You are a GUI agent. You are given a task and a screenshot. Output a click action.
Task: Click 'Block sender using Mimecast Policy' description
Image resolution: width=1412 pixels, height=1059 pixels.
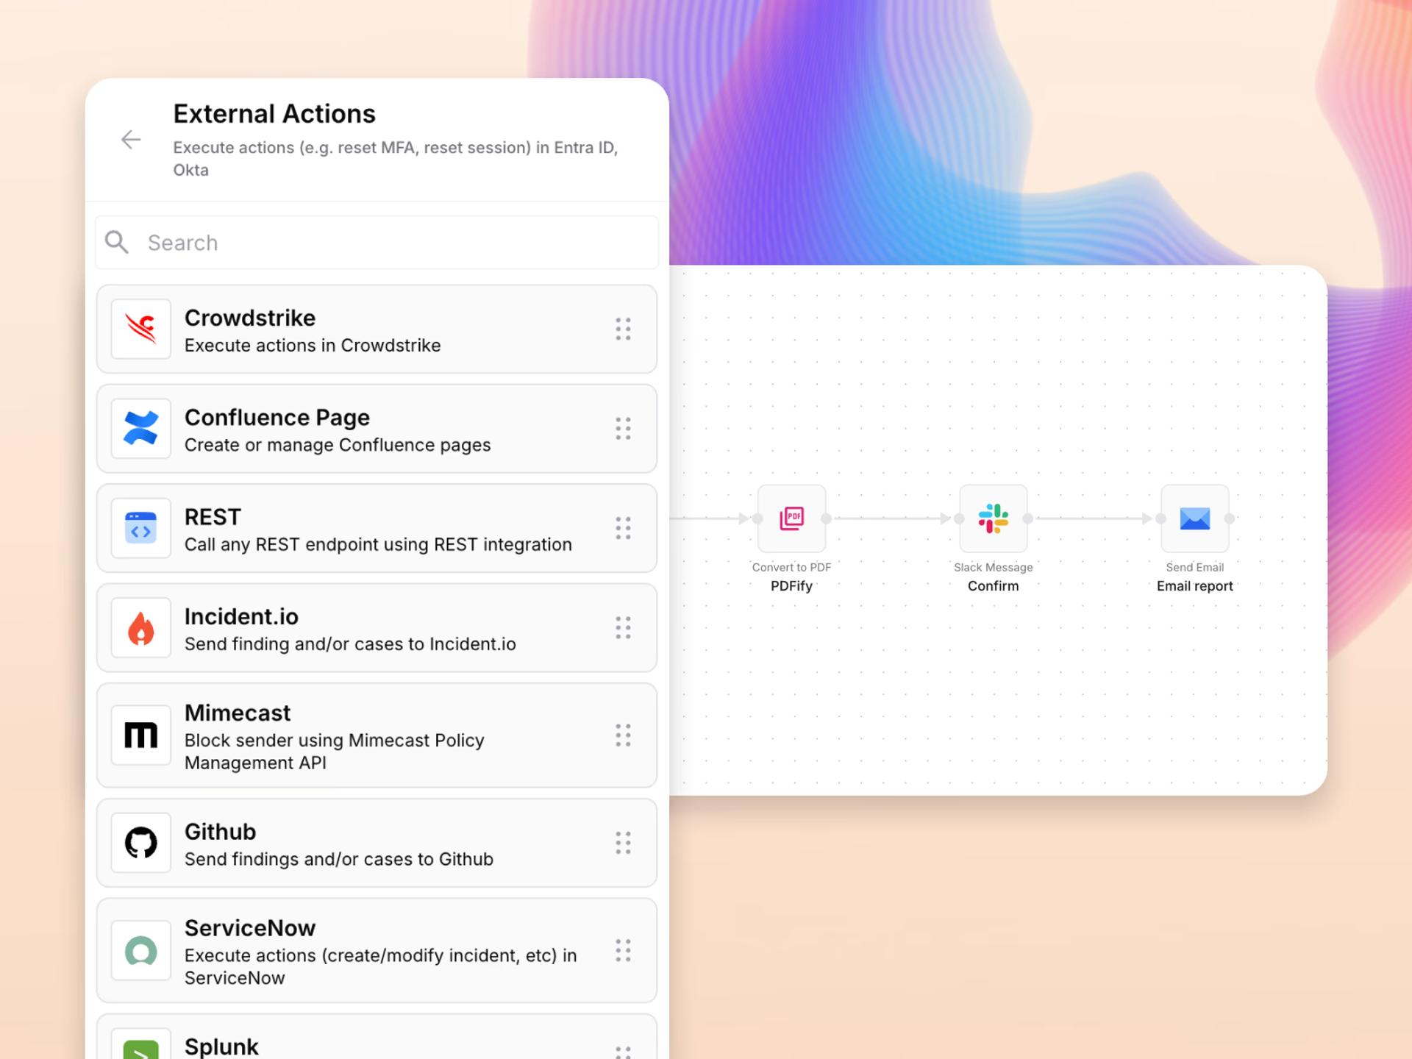(335, 751)
